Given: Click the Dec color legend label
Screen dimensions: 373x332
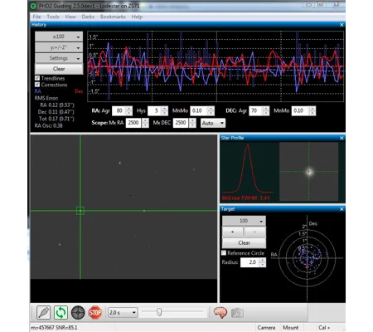Looking at the screenshot, I should click(79, 91).
